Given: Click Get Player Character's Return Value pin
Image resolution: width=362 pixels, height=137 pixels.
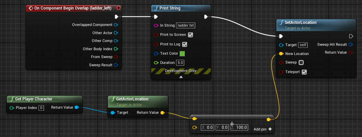Looking at the screenshot, I should (77, 107).
